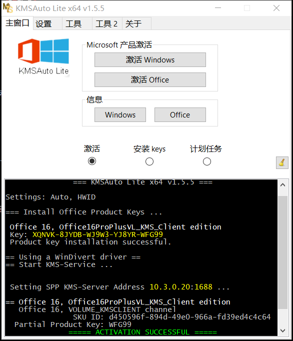Click the yellow product key text in log

(x=97, y=234)
